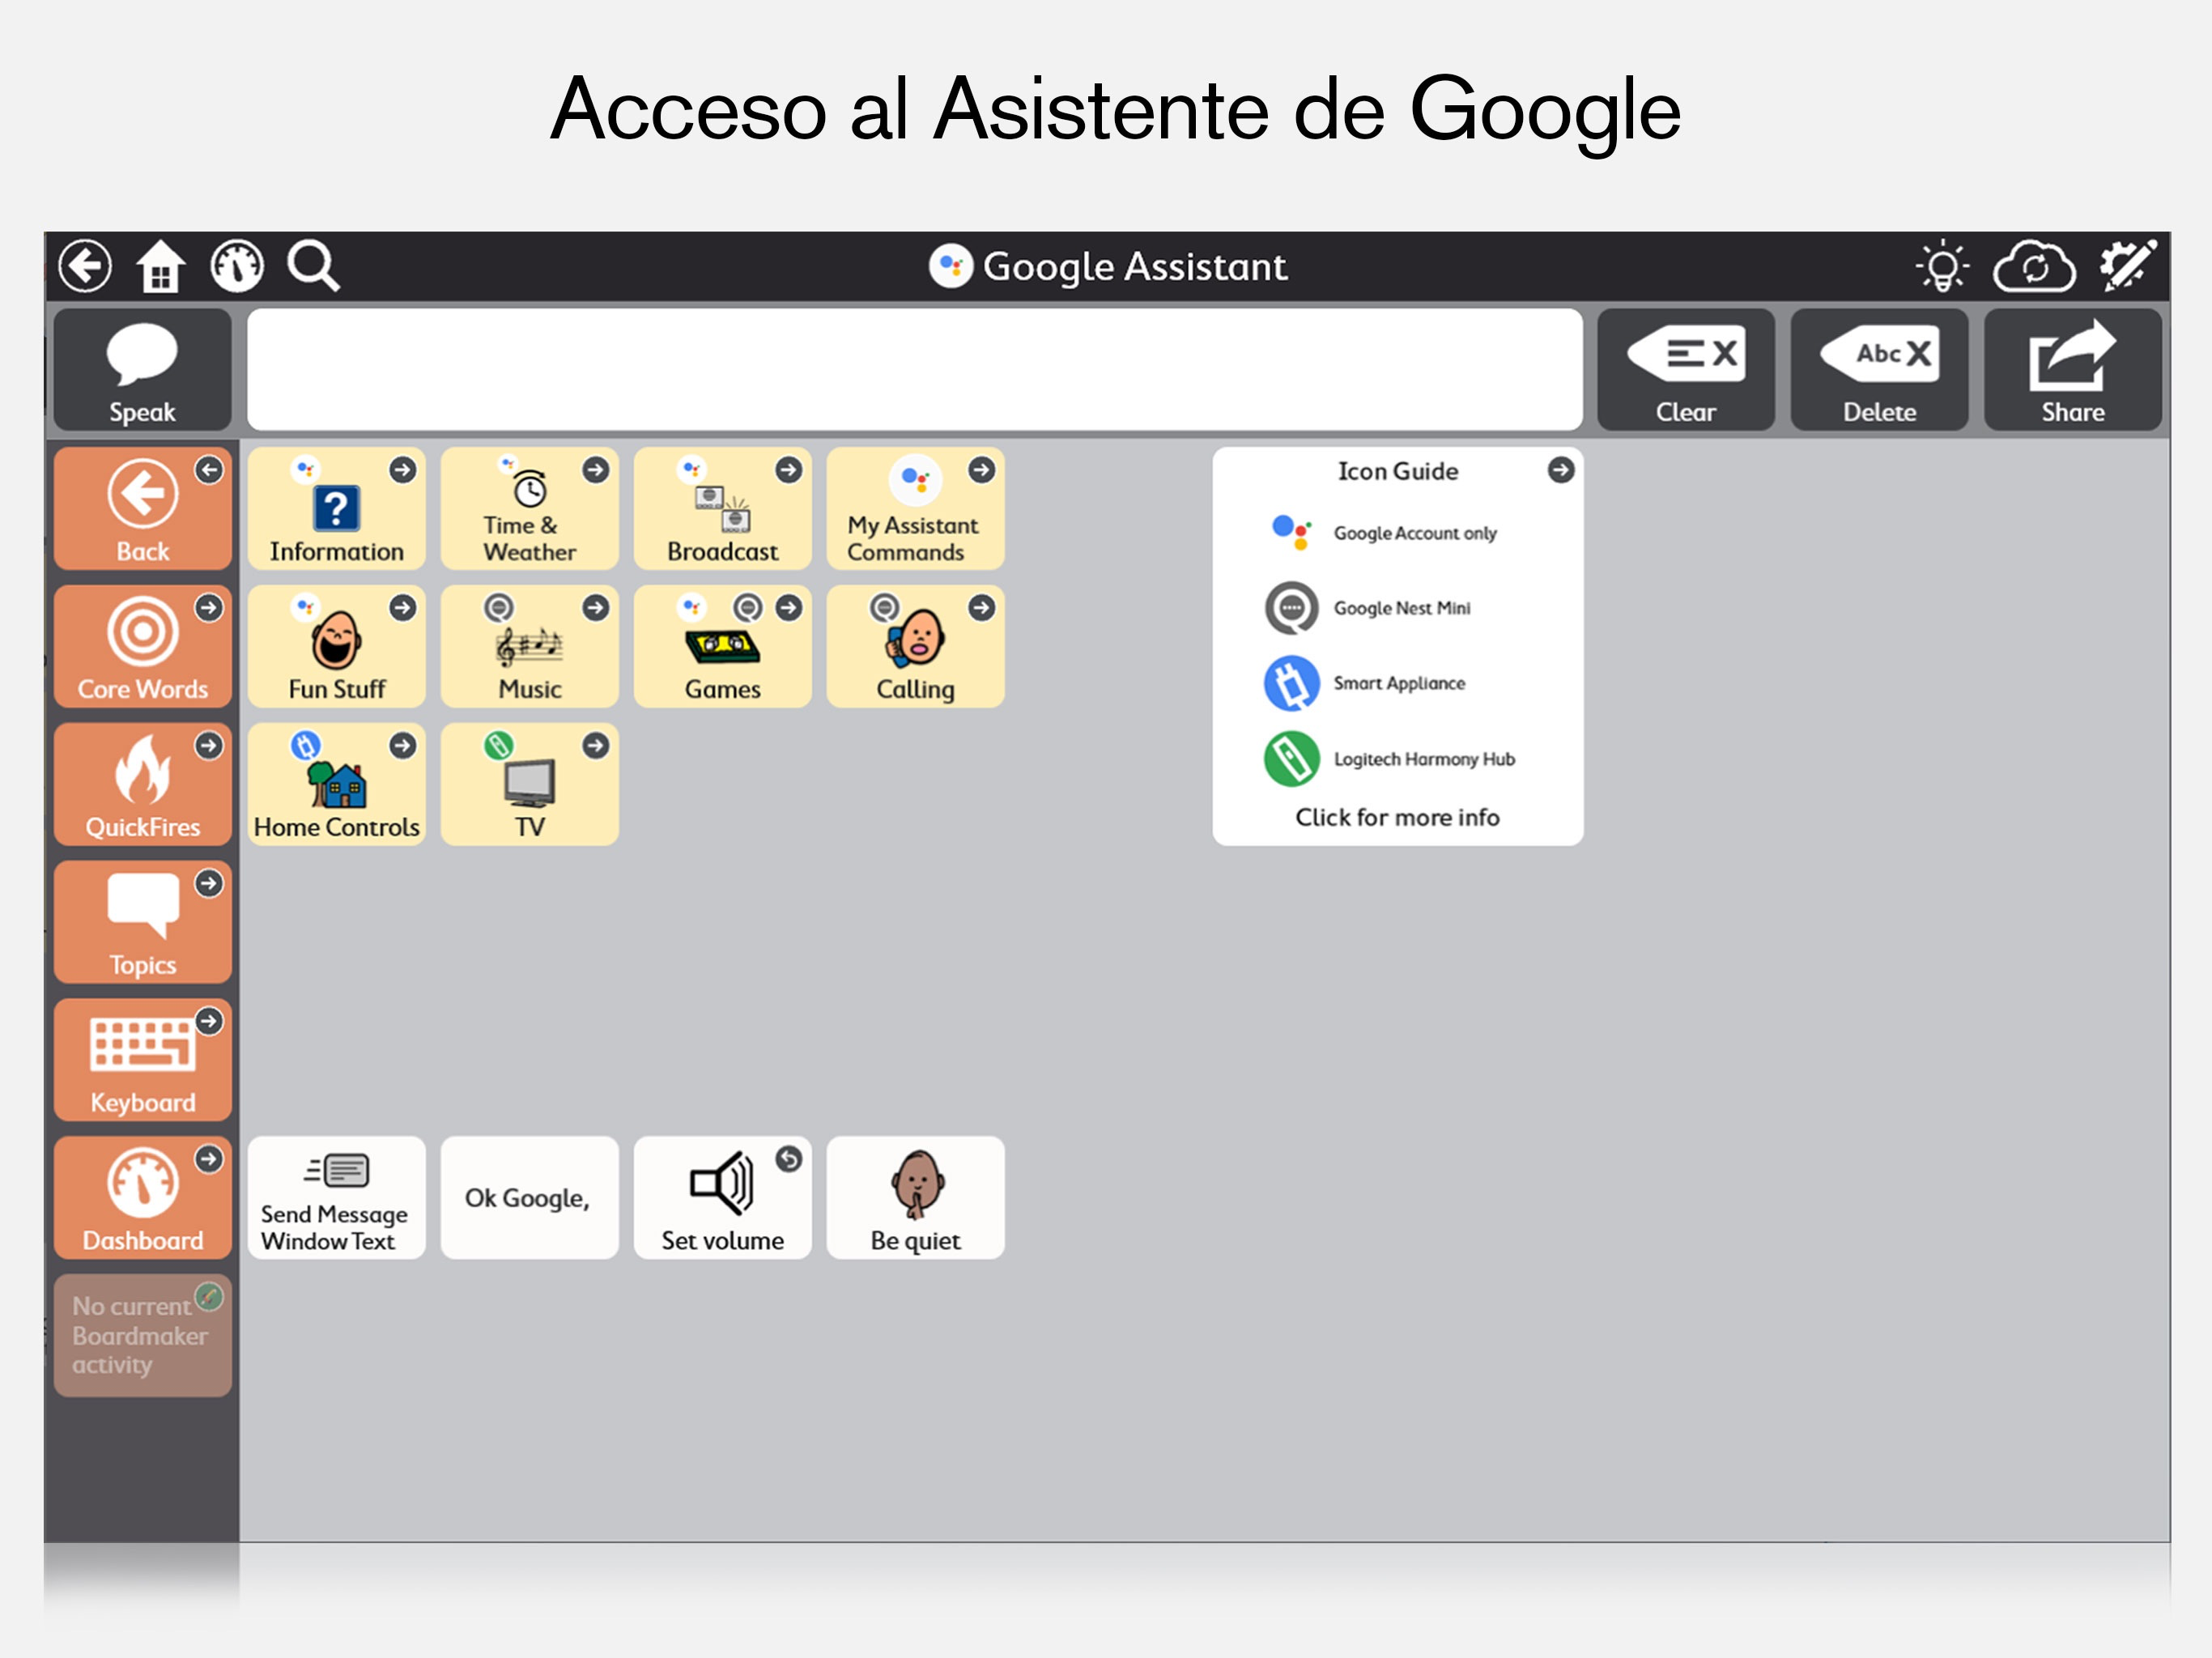Viewport: 2212px width, 1658px height.
Task: Toggle the light bulb icon
Action: (1942, 266)
